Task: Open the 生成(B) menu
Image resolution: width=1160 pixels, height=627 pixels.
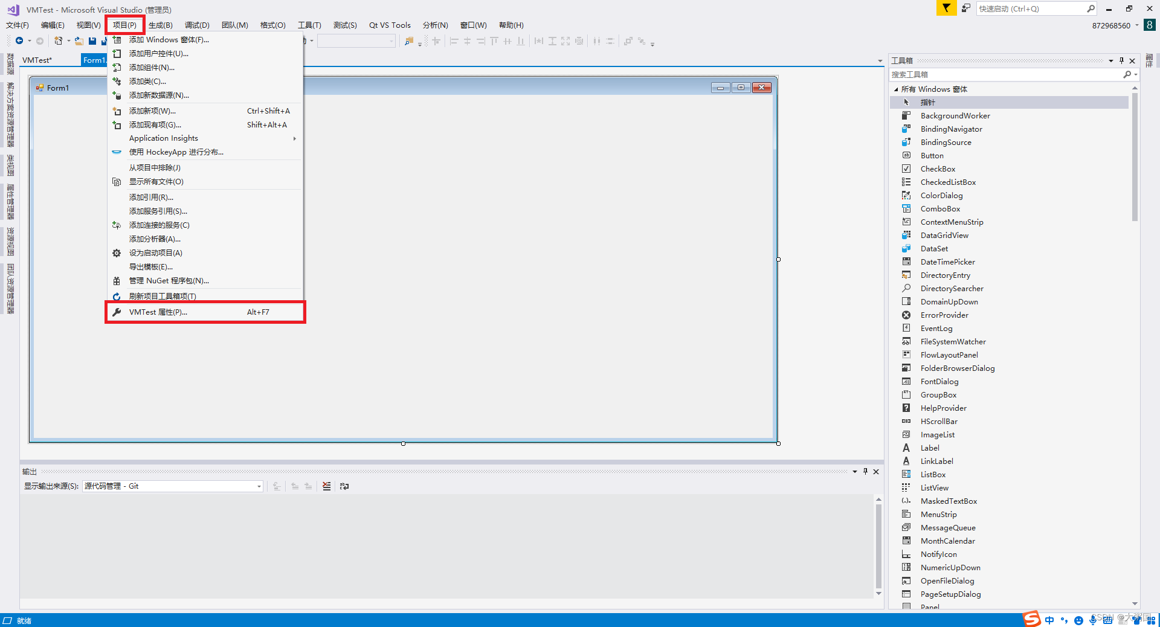Action: [161, 25]
